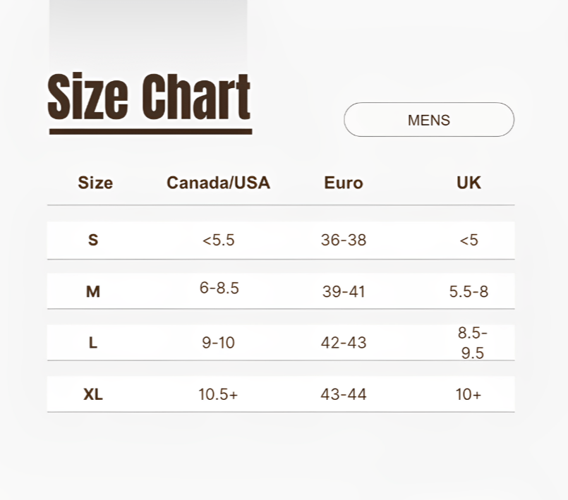
Task: Click the 43-44 Euro value
Action: (344, 394)
